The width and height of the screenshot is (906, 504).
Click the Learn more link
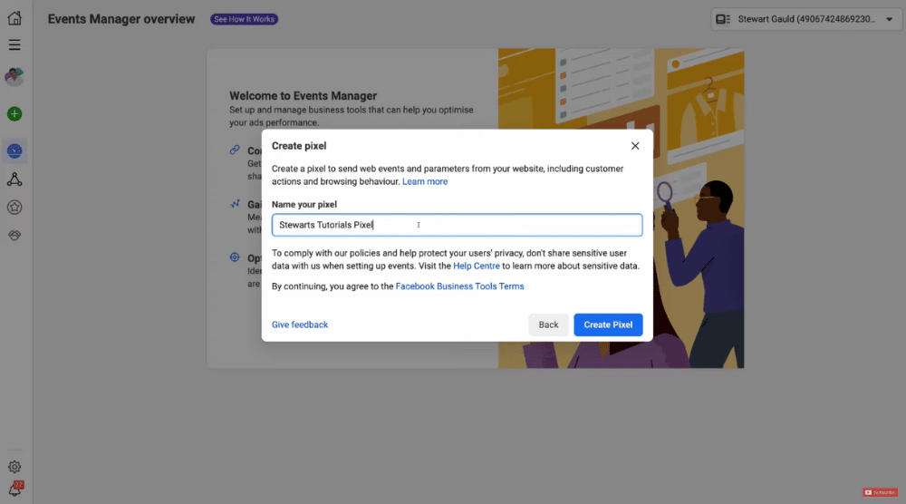click(425, 181)
